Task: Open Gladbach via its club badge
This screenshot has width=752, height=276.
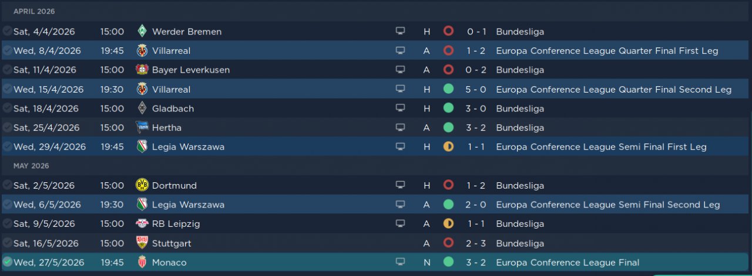Action: pos(142,108)
